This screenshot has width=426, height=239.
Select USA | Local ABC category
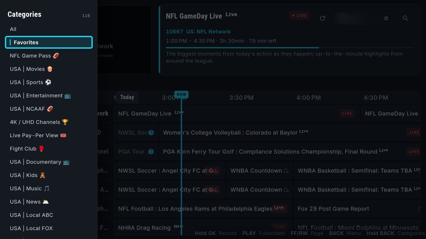[x=49, y=215]
